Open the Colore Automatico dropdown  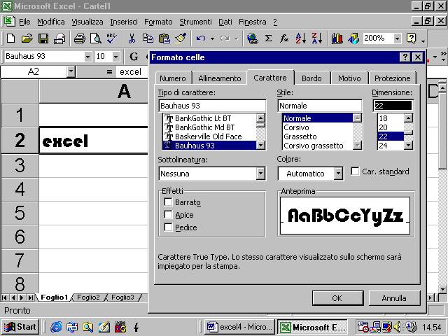[x=338, y=174]
